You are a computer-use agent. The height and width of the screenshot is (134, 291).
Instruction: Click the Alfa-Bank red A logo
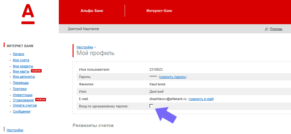point(28,14)
